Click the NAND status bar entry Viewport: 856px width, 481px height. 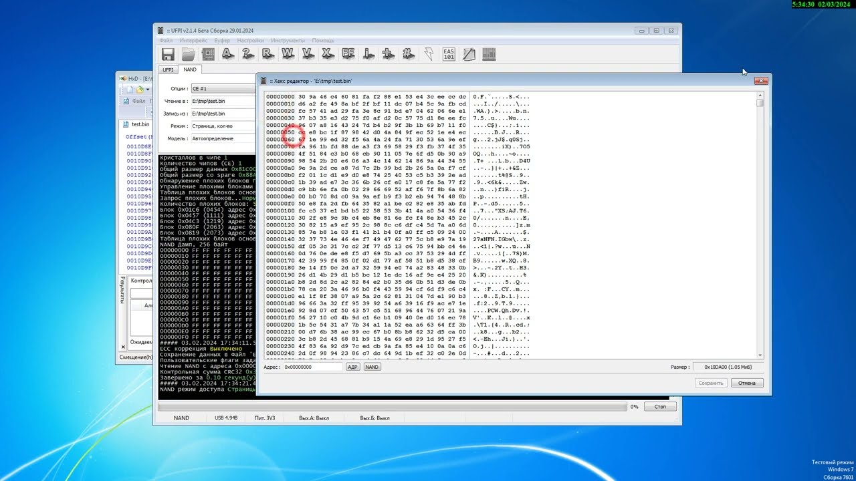click(x=181, y=418)
